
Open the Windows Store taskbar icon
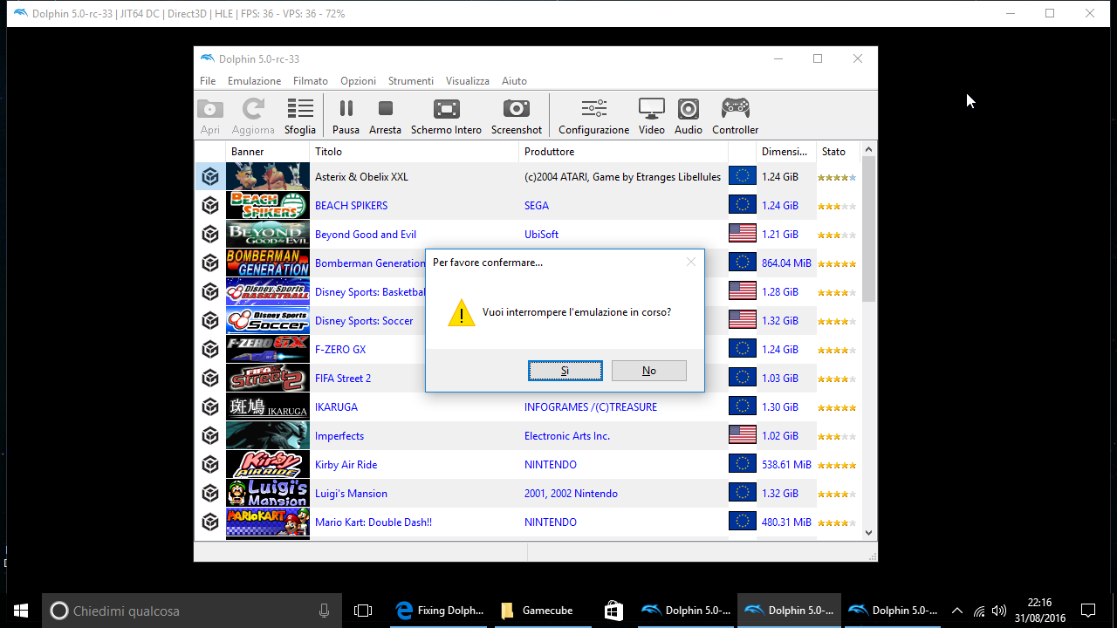613,611
